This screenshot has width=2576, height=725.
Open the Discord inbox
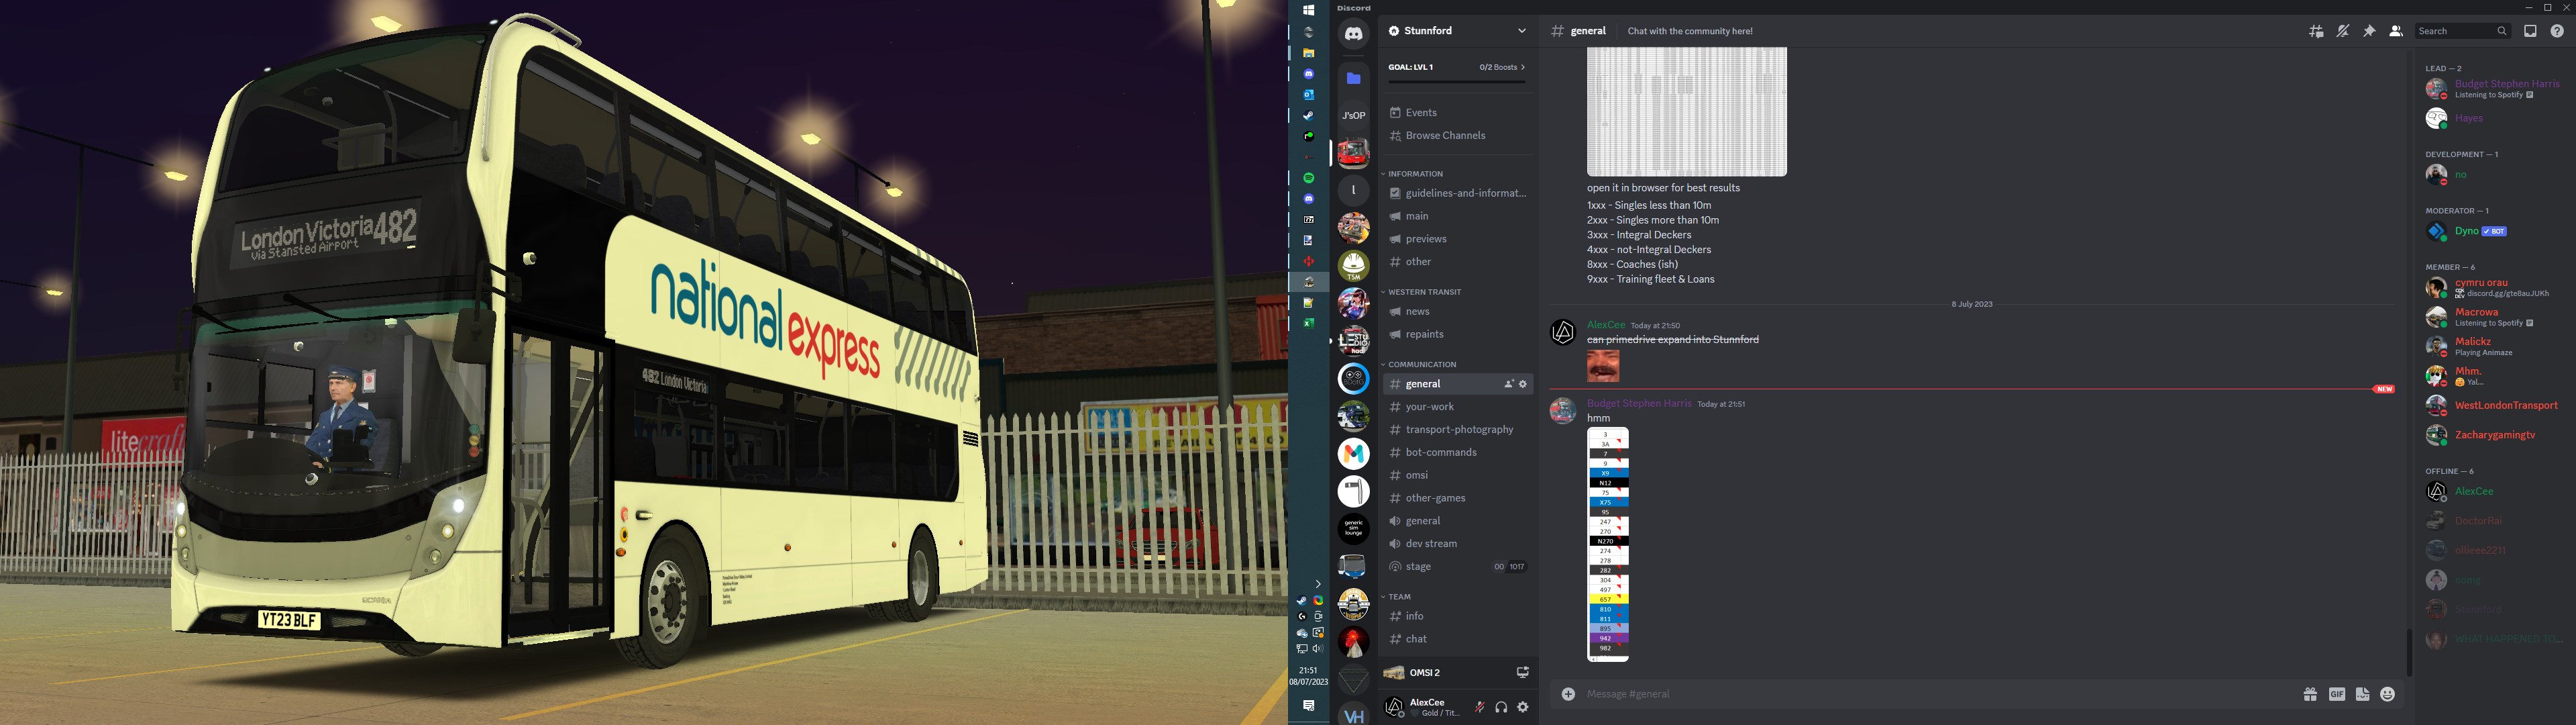pos(2530,31)
